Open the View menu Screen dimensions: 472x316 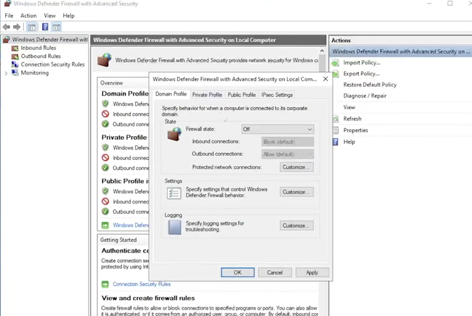(50, 16)
